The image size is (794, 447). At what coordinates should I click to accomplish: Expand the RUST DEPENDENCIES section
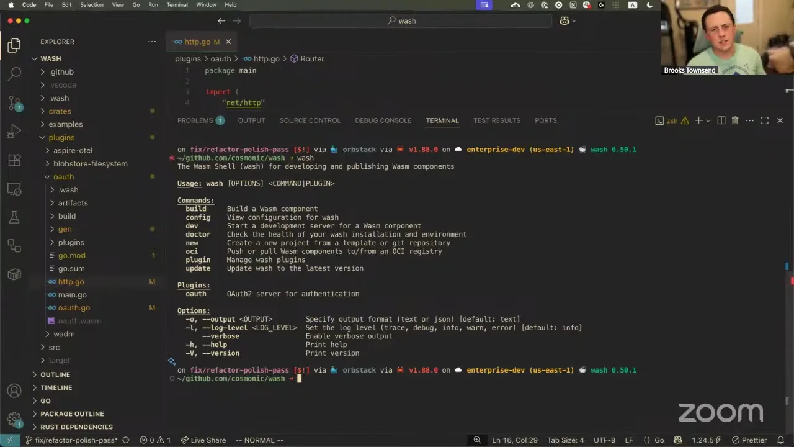coord(76,427)
